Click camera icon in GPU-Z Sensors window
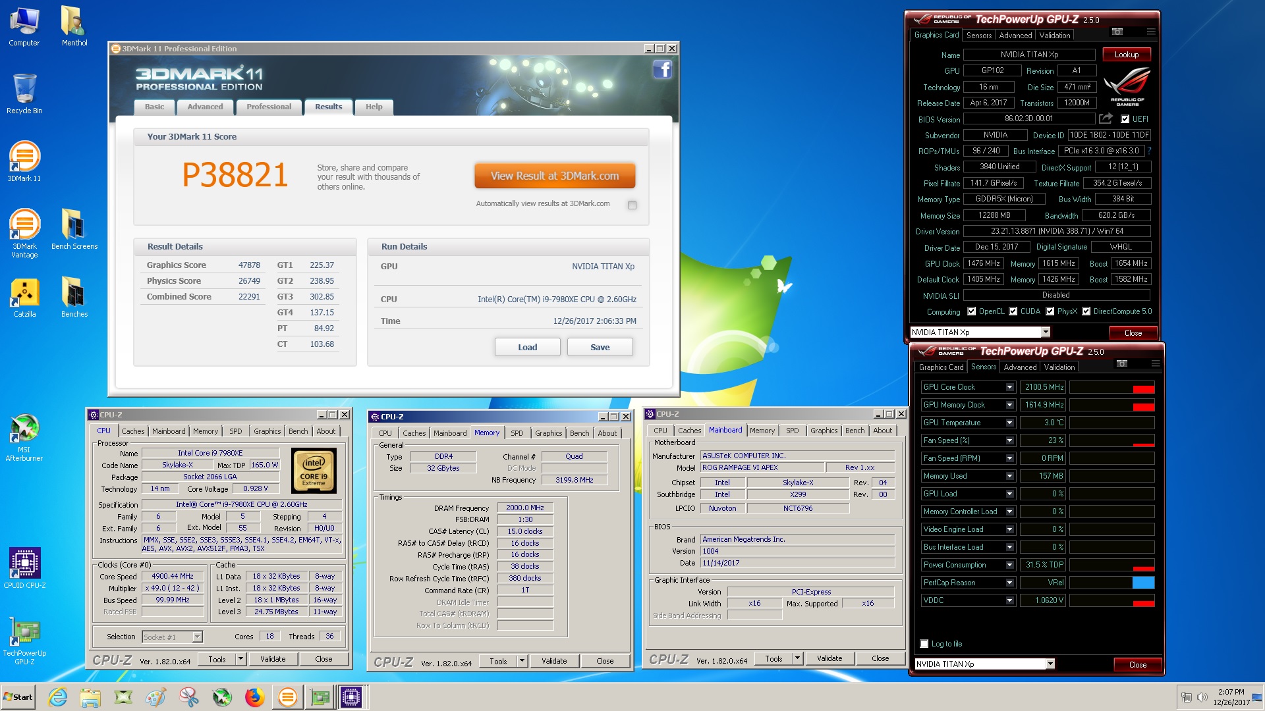 [1122, 363]
